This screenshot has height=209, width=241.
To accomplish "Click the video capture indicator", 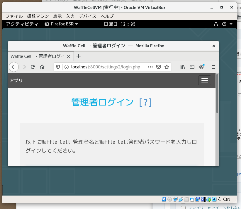I will 198,199.
